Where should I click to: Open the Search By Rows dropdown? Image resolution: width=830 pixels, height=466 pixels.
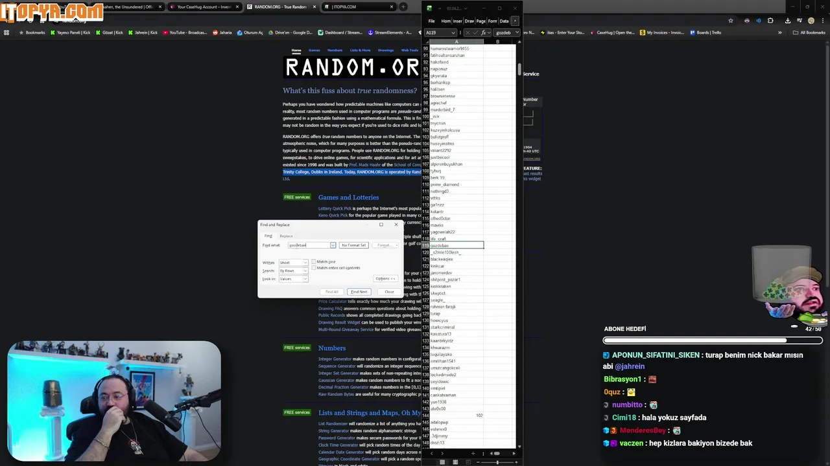293,271
